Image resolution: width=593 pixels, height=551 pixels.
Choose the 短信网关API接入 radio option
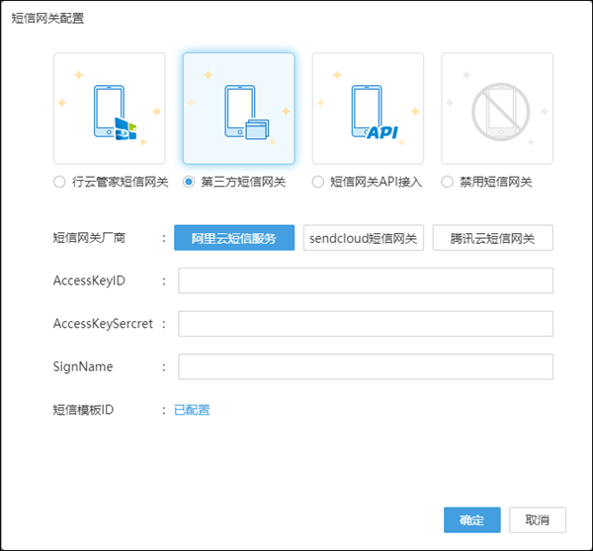318,182
